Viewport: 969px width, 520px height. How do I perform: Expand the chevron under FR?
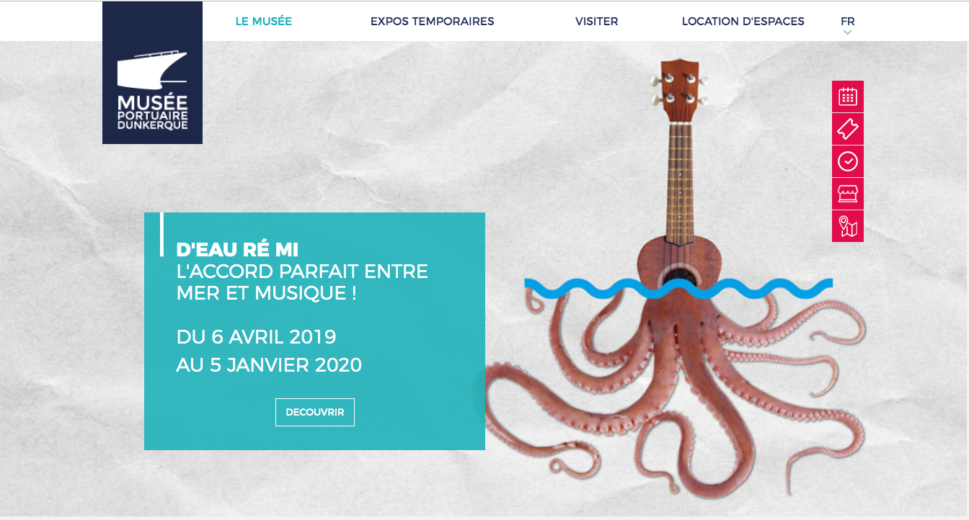tap(848, 32)
